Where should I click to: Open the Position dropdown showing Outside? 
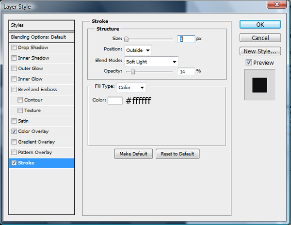pos(138,50)
